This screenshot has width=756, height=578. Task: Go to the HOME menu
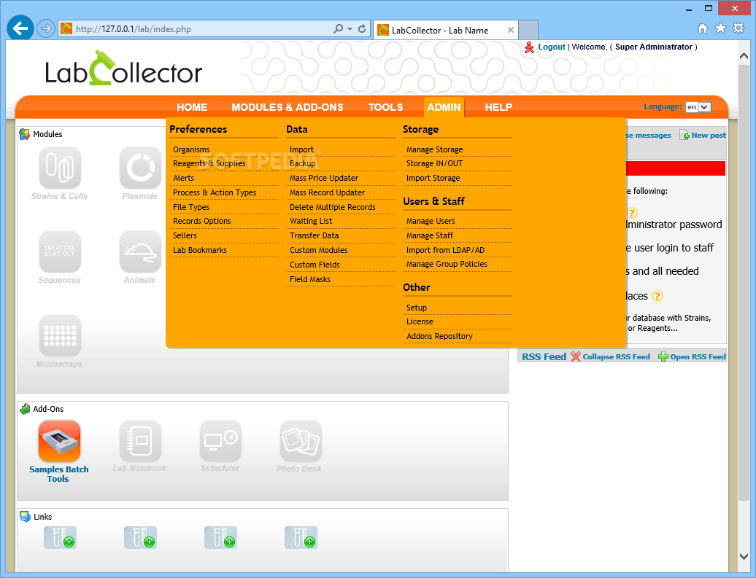192,107
